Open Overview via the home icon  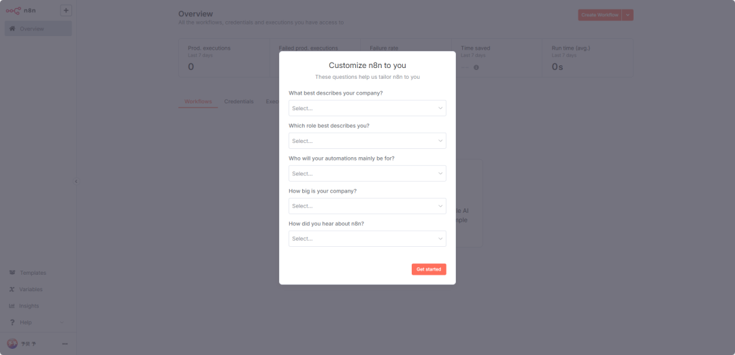click(12, 29)
